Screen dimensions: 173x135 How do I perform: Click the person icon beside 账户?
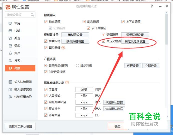(x=10, y=53)
